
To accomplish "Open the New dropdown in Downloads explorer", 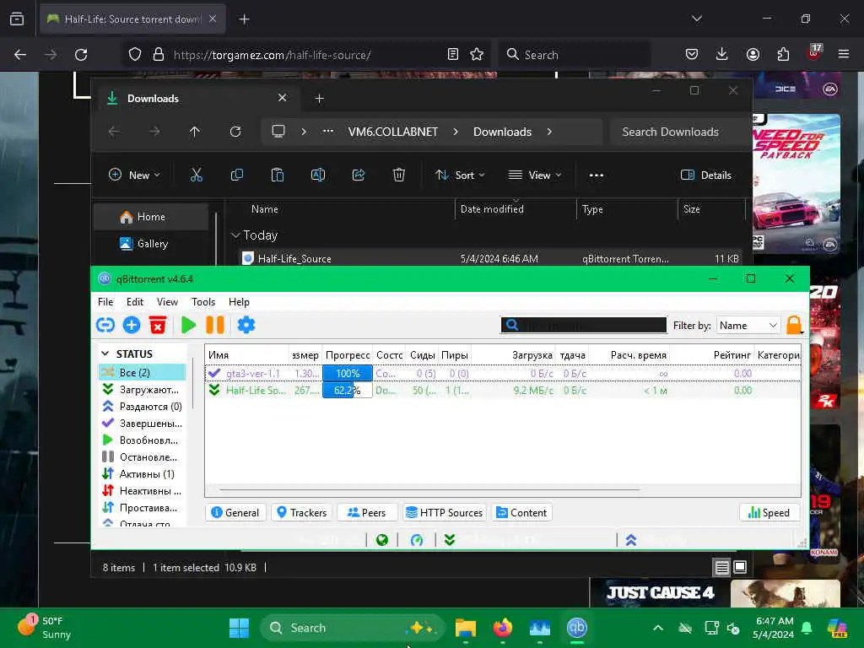I will coord(134,175).
